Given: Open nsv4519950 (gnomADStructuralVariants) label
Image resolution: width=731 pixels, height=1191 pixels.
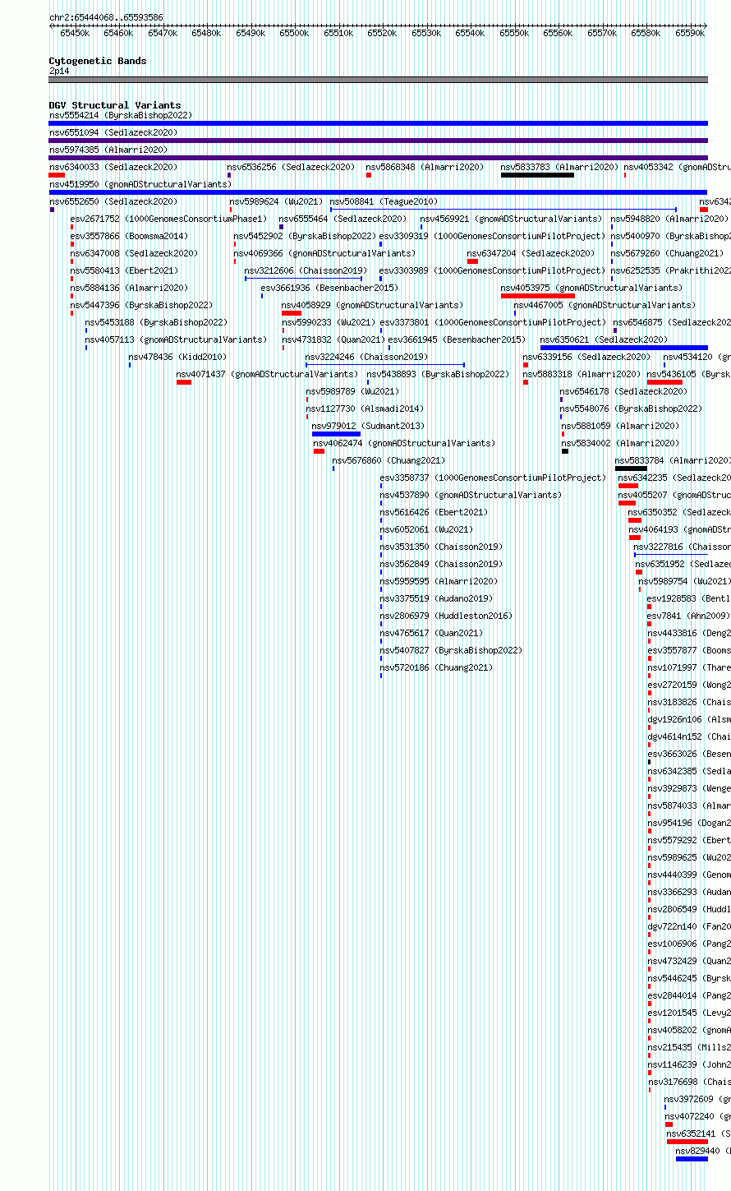Looking at the screenshot, I should pyautogui.click(x=140, y=184).
